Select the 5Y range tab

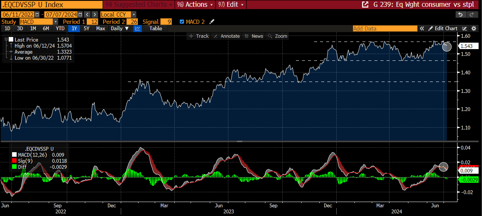click(87, 28)
